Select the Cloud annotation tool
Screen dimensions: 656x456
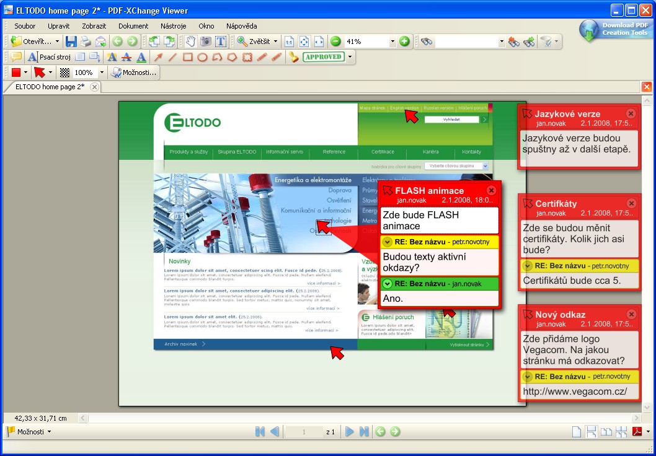247,57
